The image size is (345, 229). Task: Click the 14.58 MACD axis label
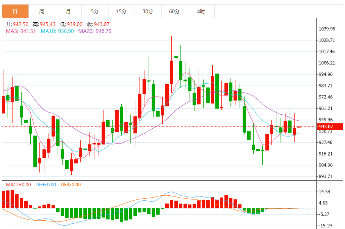coord(325,192)
